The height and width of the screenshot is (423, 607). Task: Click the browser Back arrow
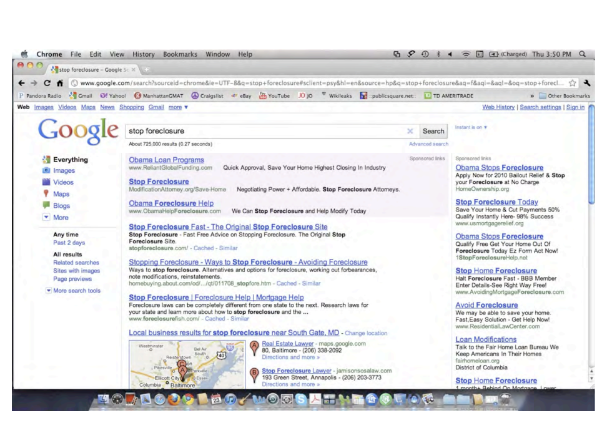21,83
